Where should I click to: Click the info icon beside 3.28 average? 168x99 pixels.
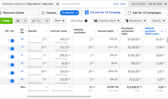pyautogui.click(x=165, y=87)
